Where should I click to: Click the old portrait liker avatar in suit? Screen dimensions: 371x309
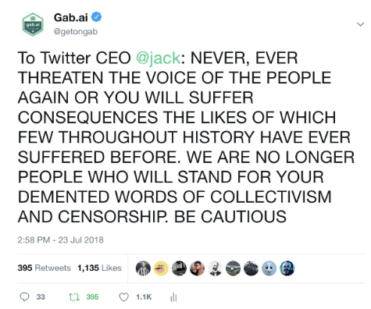coord(215,268)
